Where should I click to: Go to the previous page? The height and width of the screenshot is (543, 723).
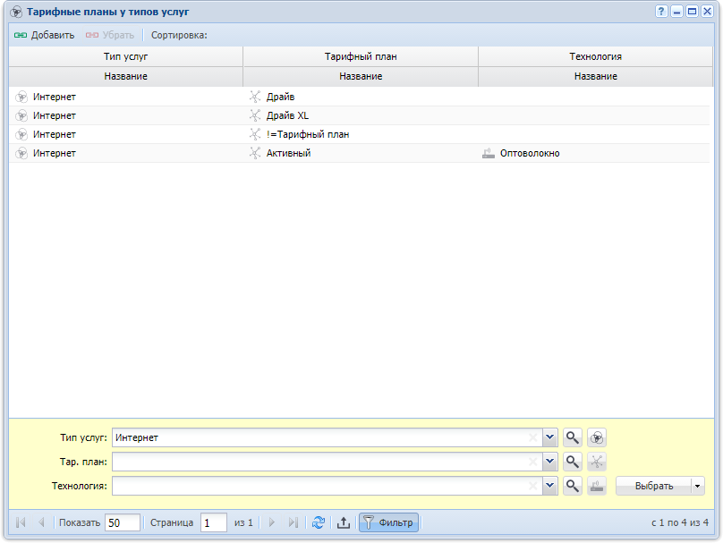[x=41, y=522]
